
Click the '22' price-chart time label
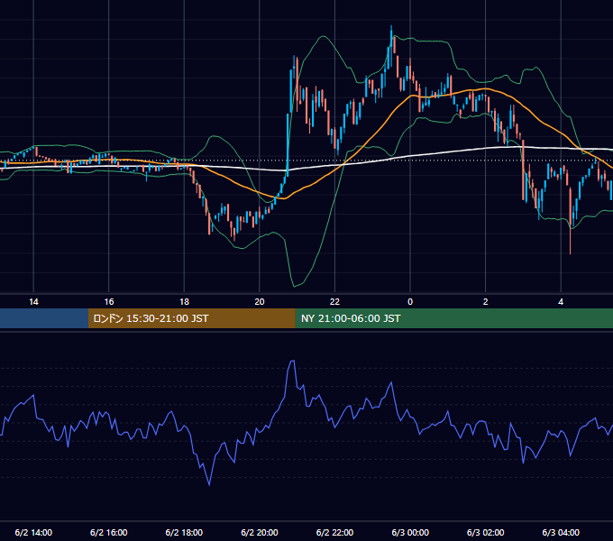click(x=334, y=302)
